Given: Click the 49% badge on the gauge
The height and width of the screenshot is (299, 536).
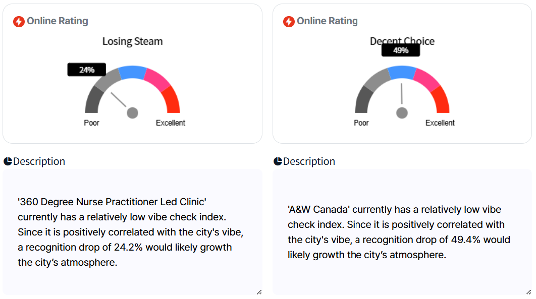Looking at the screenshot, I should click(x=401, y=50).
